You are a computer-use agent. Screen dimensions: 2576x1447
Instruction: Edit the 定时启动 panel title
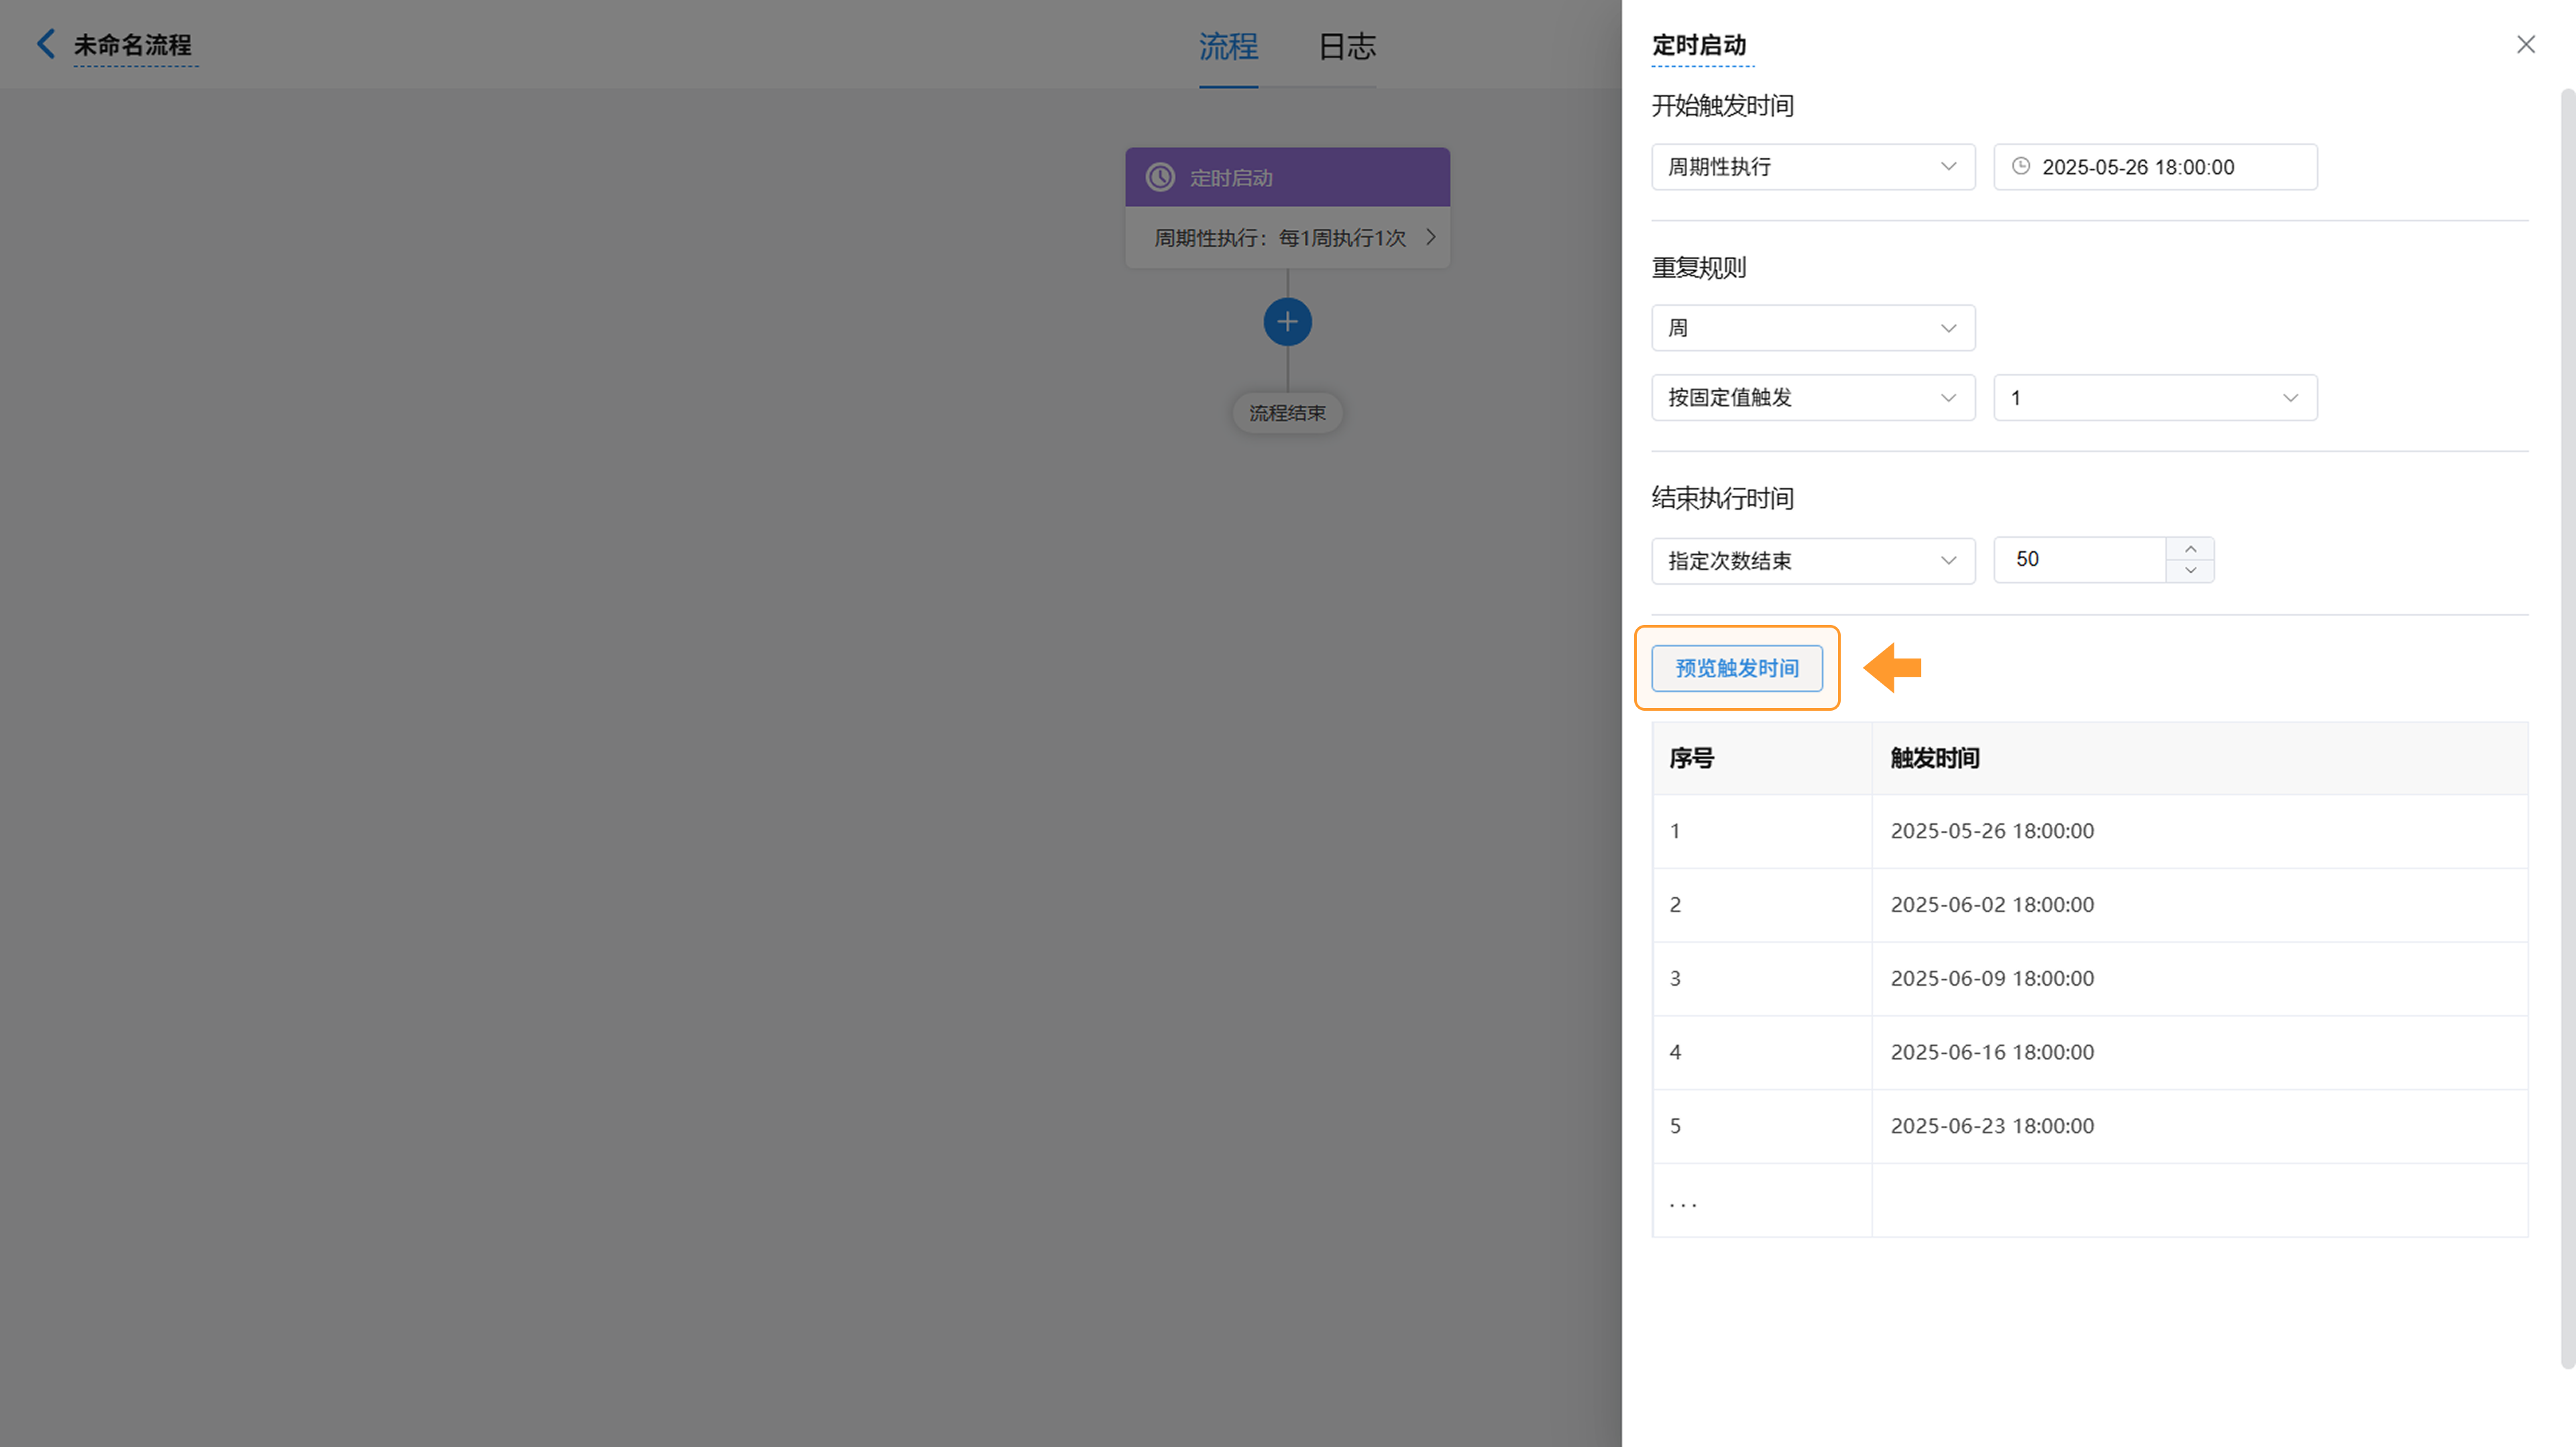1699,45
